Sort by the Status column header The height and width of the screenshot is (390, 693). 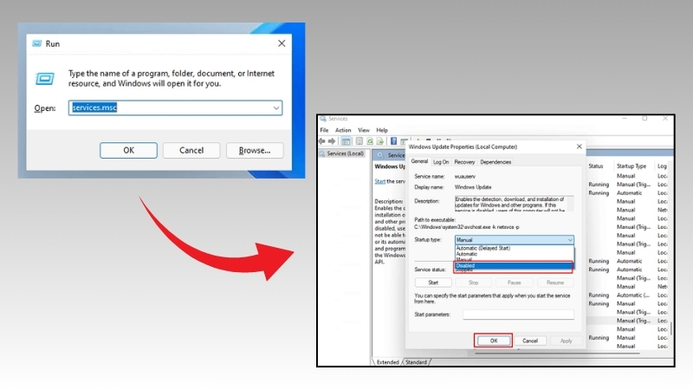tap(596, 166)
